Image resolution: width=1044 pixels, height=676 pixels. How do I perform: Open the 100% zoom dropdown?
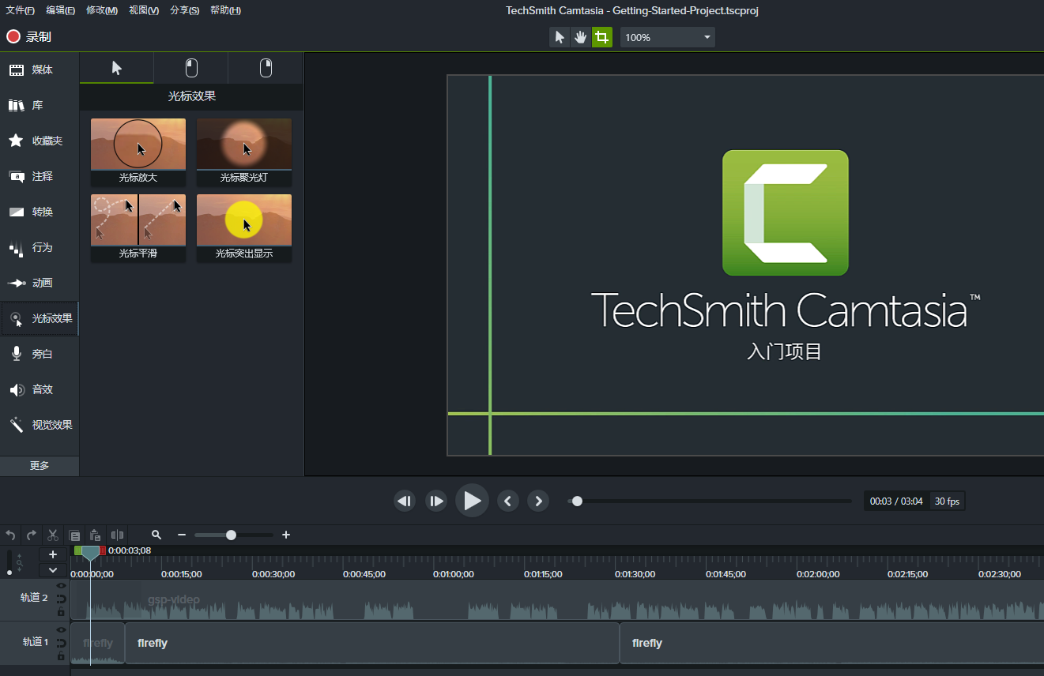click(x=667, y=36)
